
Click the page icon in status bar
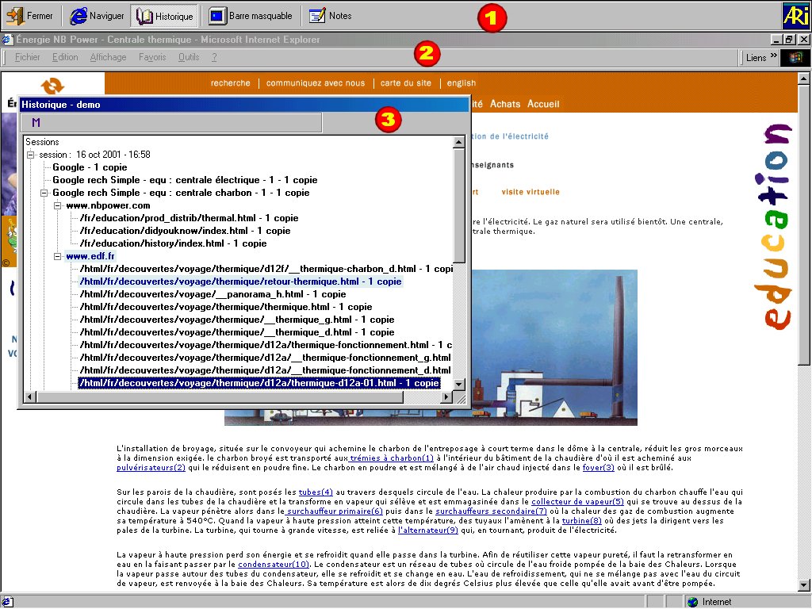click(x=7, y=602)
